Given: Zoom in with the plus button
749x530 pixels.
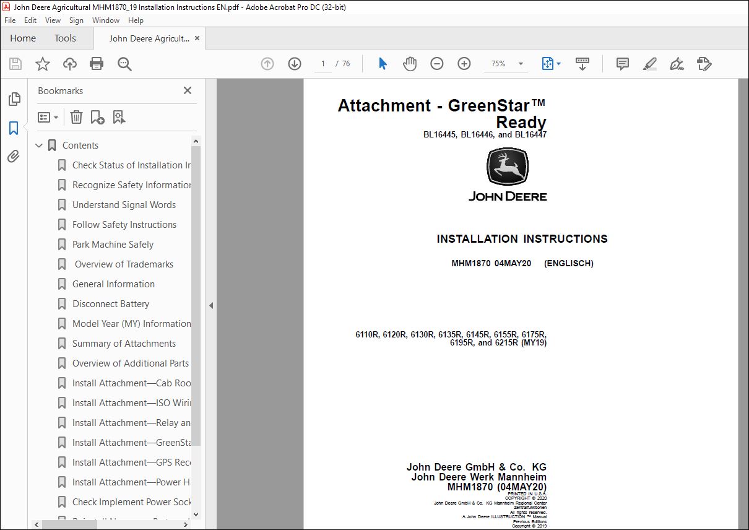Looking at the screenshot, I should [x=464, y=64].
